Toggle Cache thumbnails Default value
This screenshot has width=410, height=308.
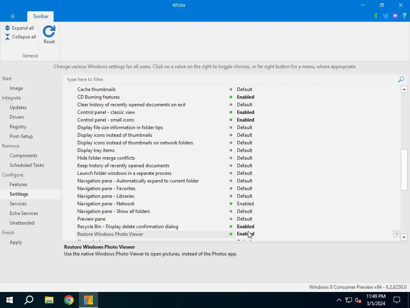click(x=245, y=89)
